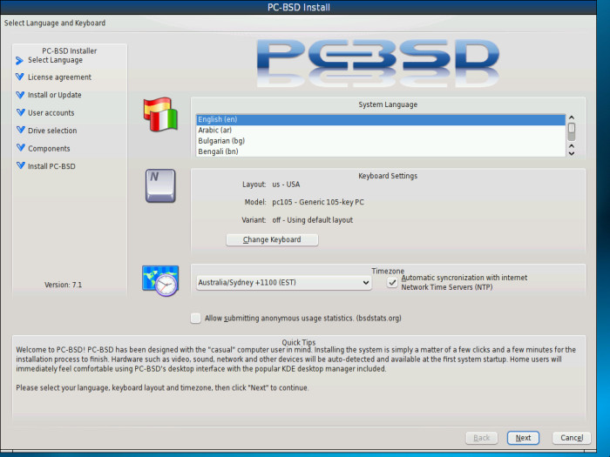The height and width of the screenshot is (457, 610).
Task: Click the System Language heading
Action: point(388,104)
